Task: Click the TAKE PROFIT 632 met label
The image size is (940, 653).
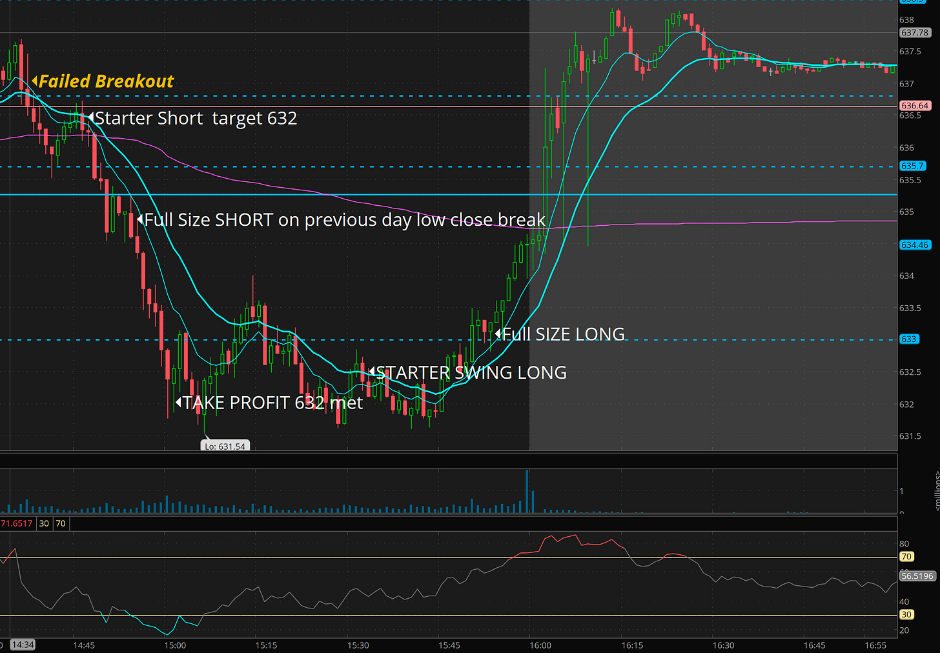Action: click(x=269, y=403)
